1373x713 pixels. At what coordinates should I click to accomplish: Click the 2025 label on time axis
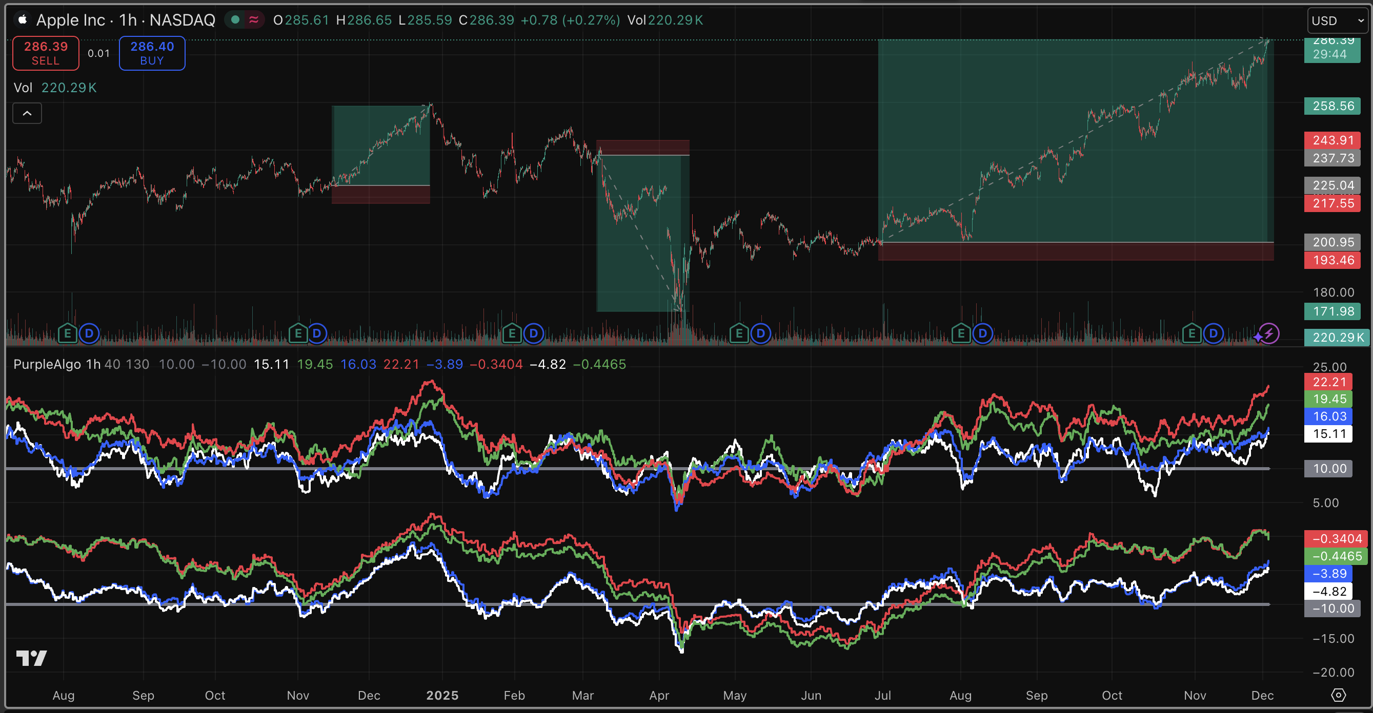[442, 696]
